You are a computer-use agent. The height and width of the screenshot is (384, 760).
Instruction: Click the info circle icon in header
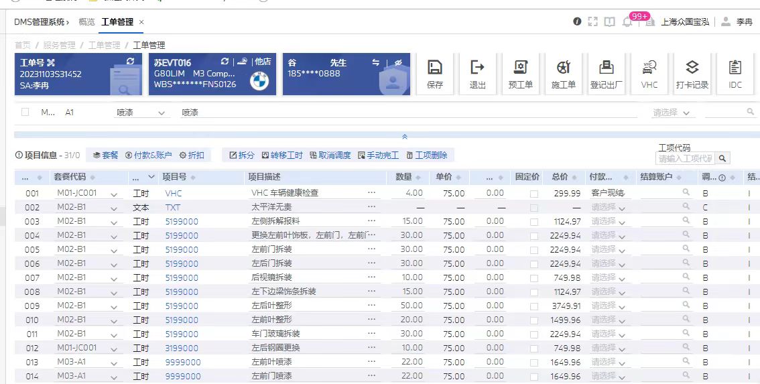[577, 21]
